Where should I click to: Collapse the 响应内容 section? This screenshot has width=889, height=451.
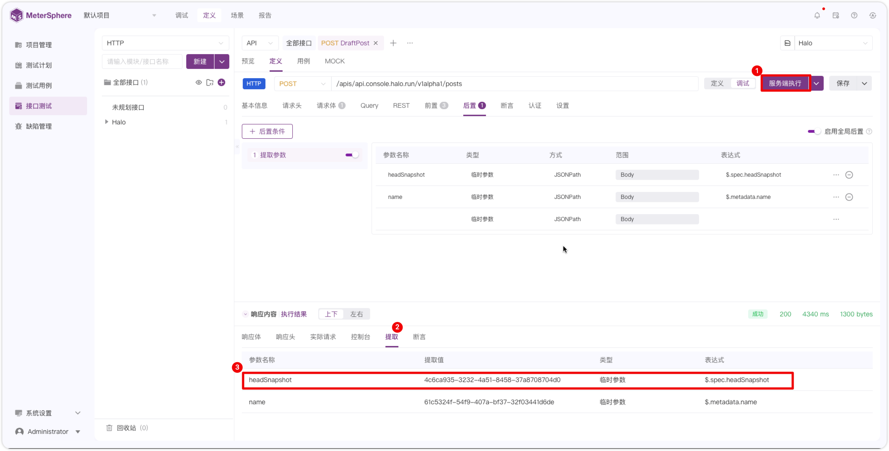tap(246, 314)
